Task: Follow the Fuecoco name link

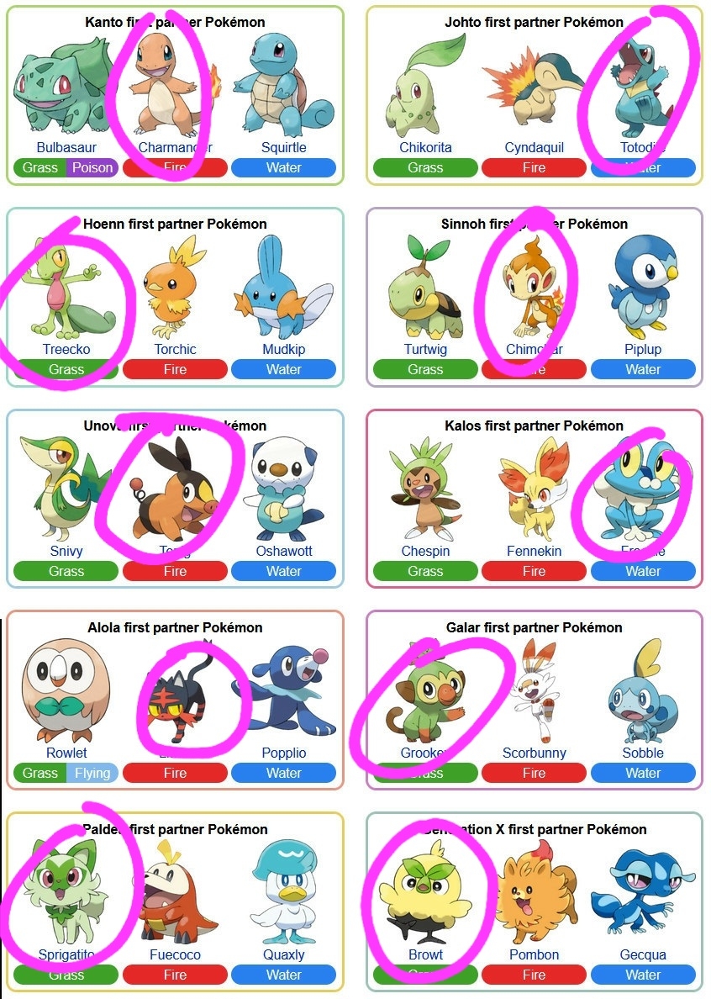Action: tap(175, 954)
